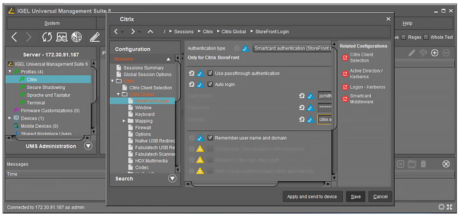Click the plus add icon in right panel
Viewport: 460px width, 217px height.
[x=434, y=53]
